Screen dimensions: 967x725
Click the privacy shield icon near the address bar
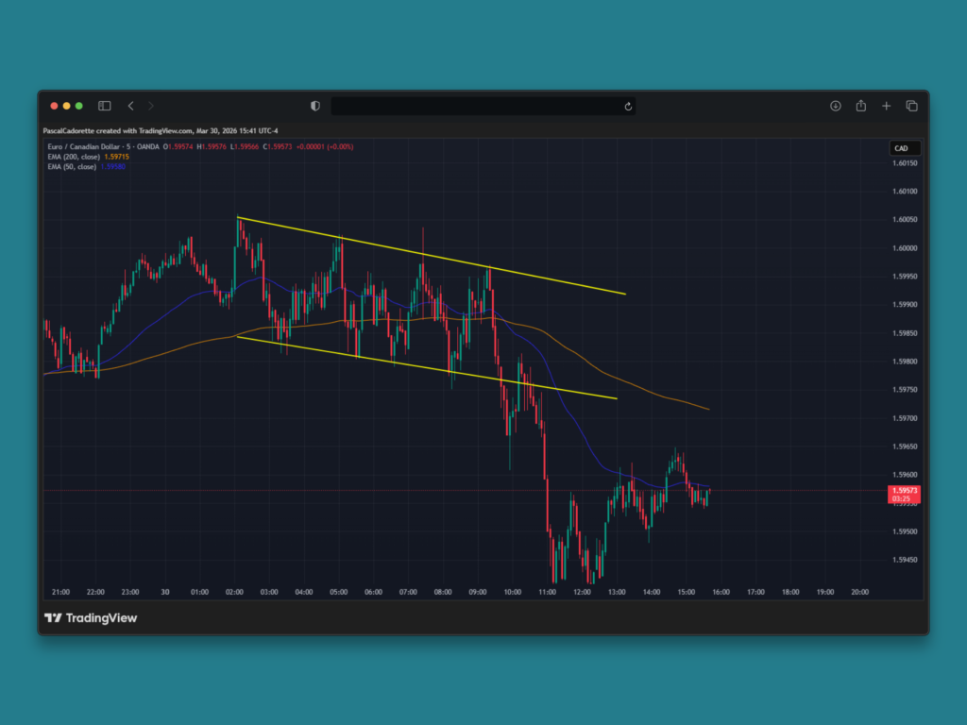pos(314,106)
